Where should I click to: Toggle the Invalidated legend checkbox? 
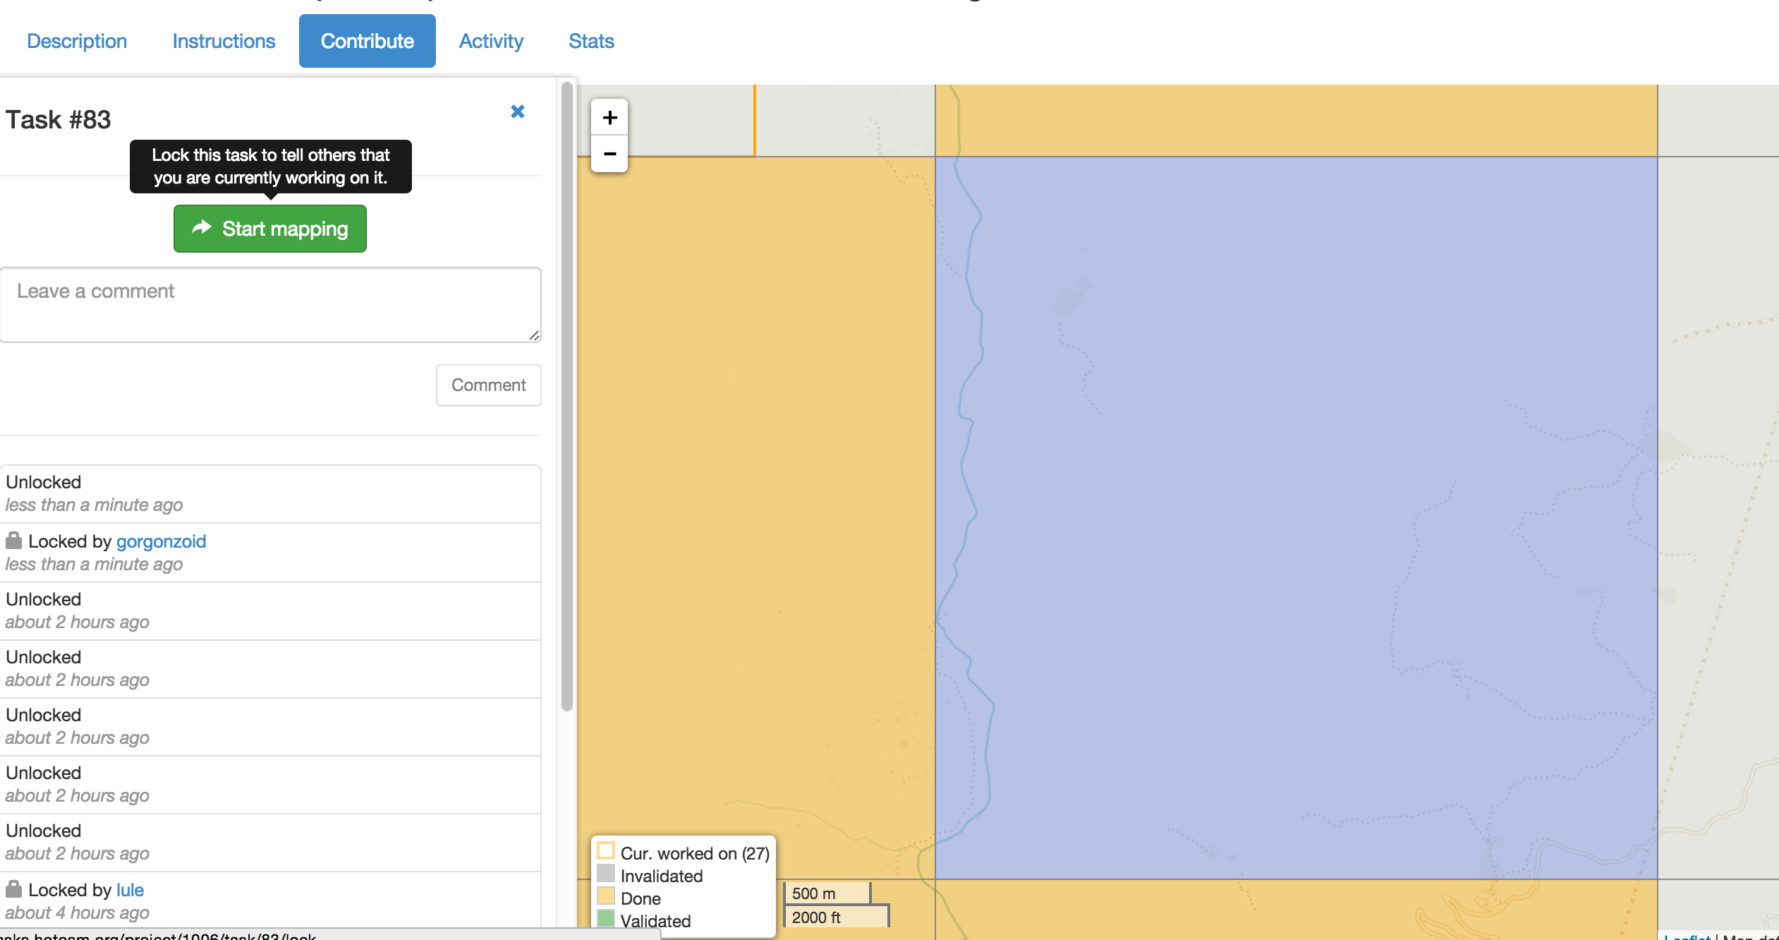606,874
